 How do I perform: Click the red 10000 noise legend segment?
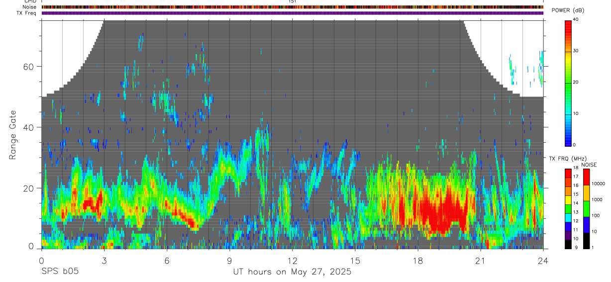586,177
